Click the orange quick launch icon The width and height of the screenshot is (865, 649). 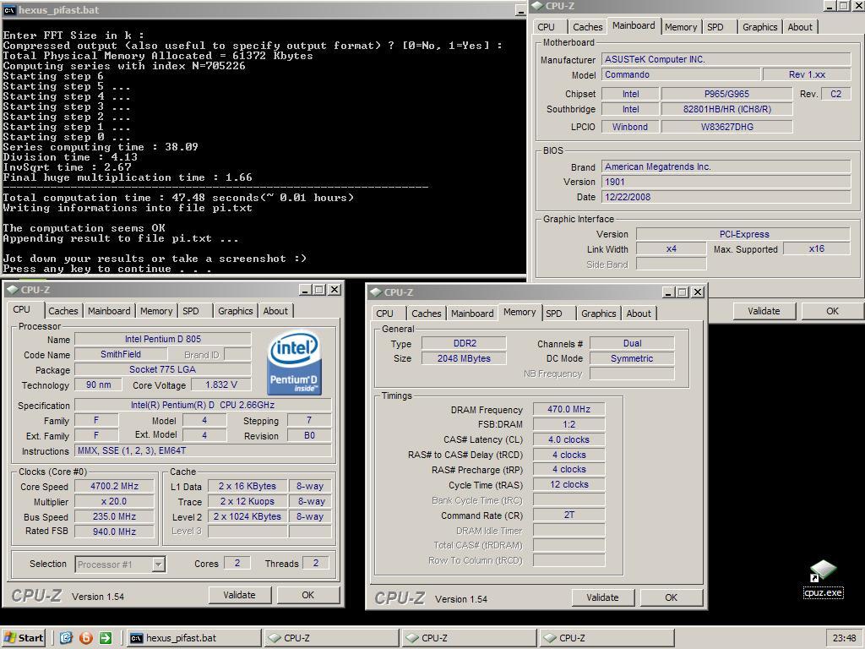point(85,638)
